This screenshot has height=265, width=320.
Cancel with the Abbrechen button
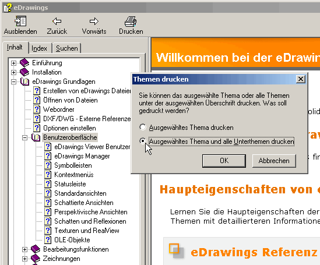pyautogui.click(x=274, y=161)
